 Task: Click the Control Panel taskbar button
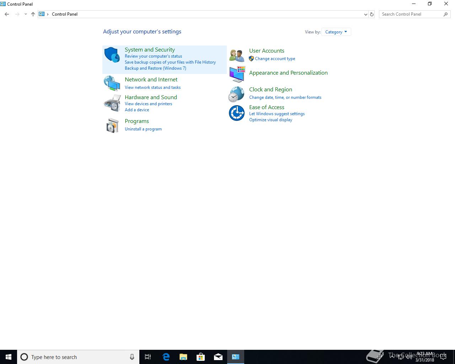(x=236, y=357)
